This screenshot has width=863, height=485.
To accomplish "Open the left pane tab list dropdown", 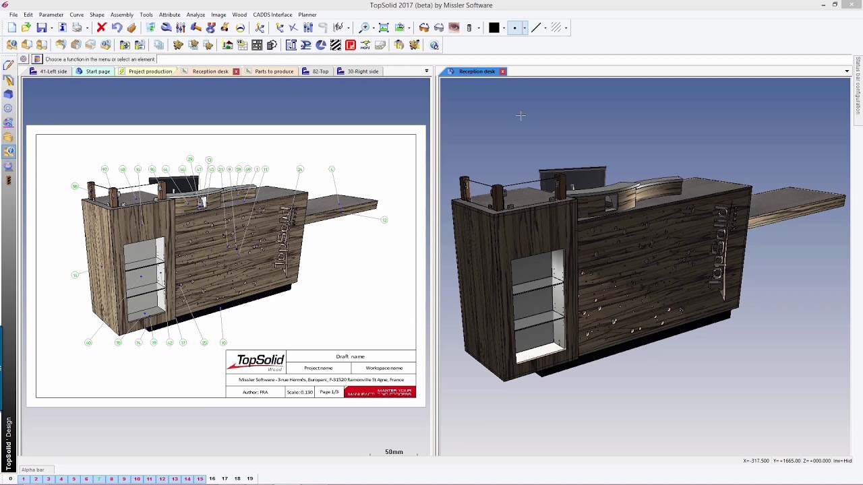I will click(426, 71).
